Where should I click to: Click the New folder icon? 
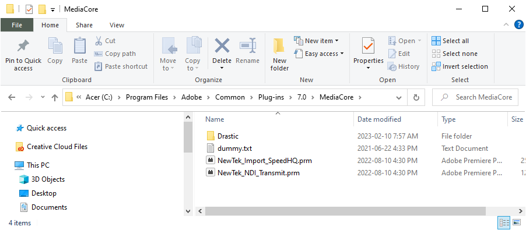(x=279, y=46)
